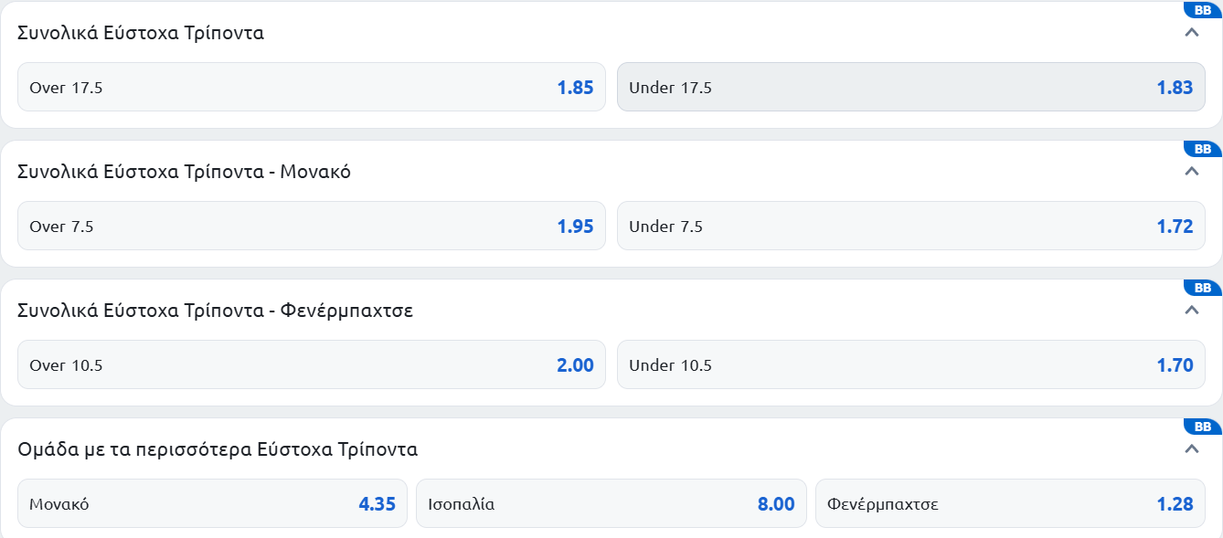Image resolution: width=1223 pixels, height=538 pixels.
Task: Choose Under 10.5 for Φενέρμπαχτσε at 1.70
Action: (x=911, y=364)
